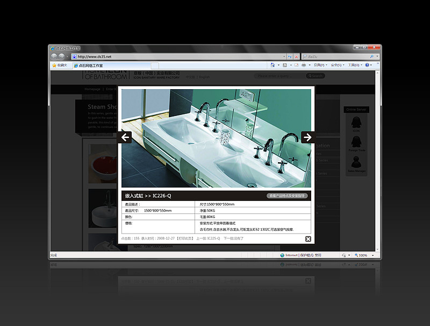Go forward with the browser Forward button
430x326 pixels.
[61, 56]
